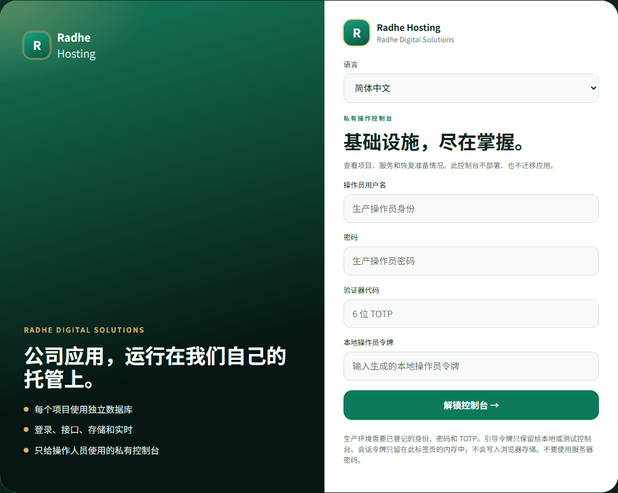The height and width of the screenshot is (493, 618).
Task: Click the Radhe Hosting wordmark on green panel
Action: pos(76,45)
